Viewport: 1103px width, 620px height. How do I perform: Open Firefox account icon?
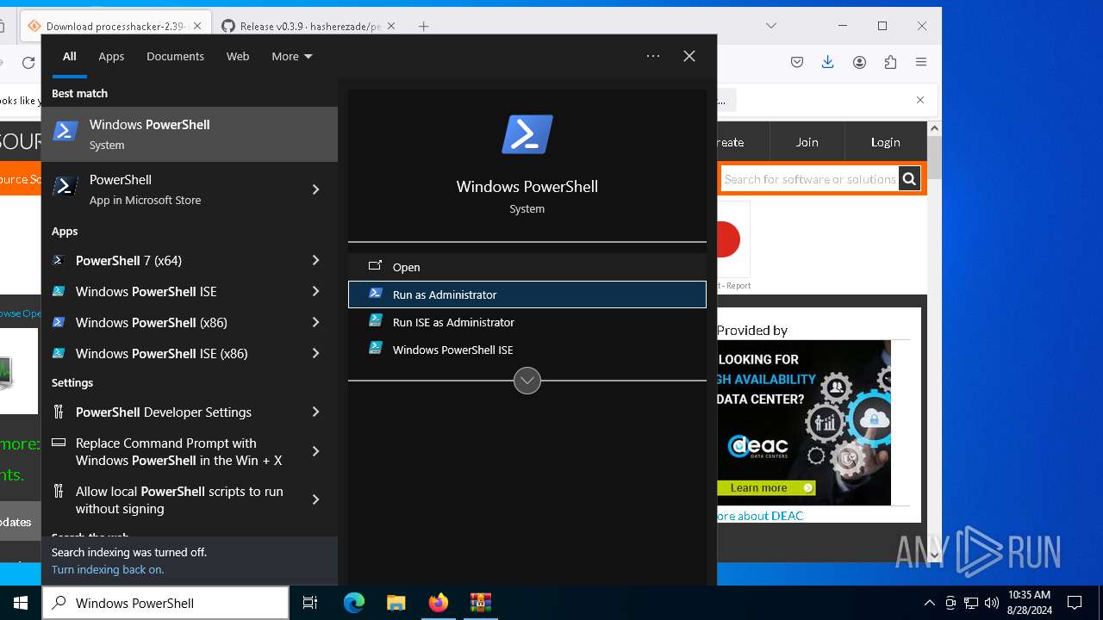(x=859, y=62)
